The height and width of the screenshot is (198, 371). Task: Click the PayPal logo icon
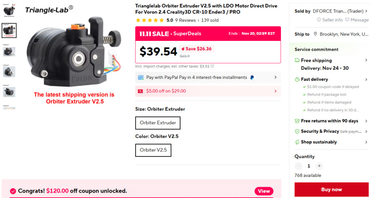[x=252, y=77]
